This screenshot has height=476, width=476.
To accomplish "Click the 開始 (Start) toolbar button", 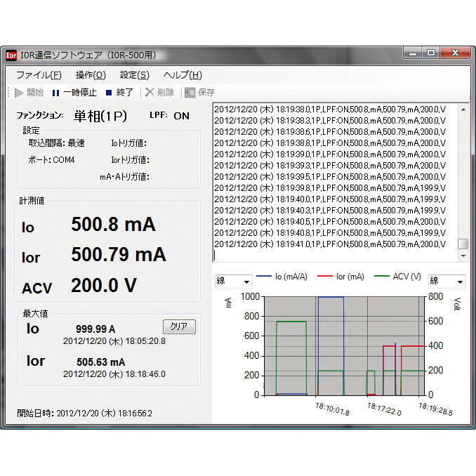I will point(29,92).
